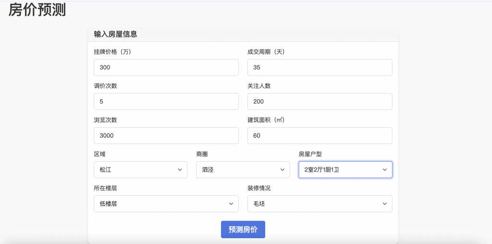Image resolution: width=492 pixels, height=244 pixels.
Task: Expand the 房屋户型 dropdown showing 2室2厅1厨1卫
Action: point(345,169)
